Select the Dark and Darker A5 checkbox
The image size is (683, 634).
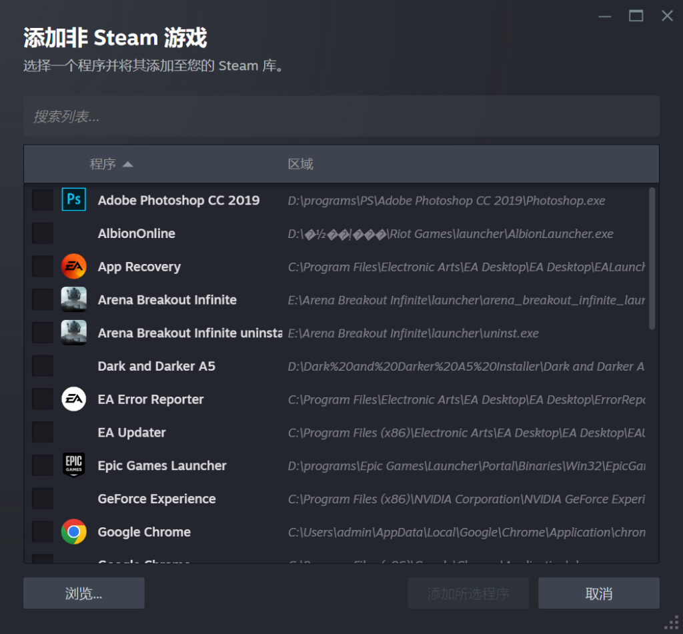point(43,366)
